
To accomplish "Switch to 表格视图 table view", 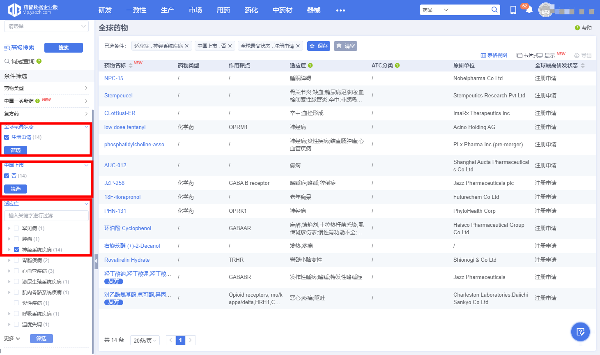I will [x=494, y=55].
